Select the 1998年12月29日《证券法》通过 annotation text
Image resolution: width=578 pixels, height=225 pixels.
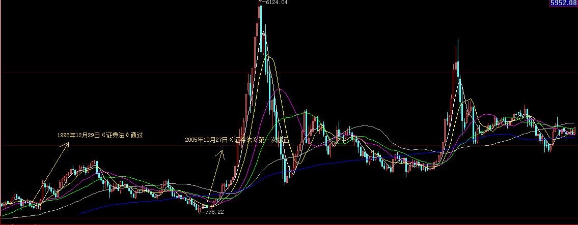[x=100, y=135]
